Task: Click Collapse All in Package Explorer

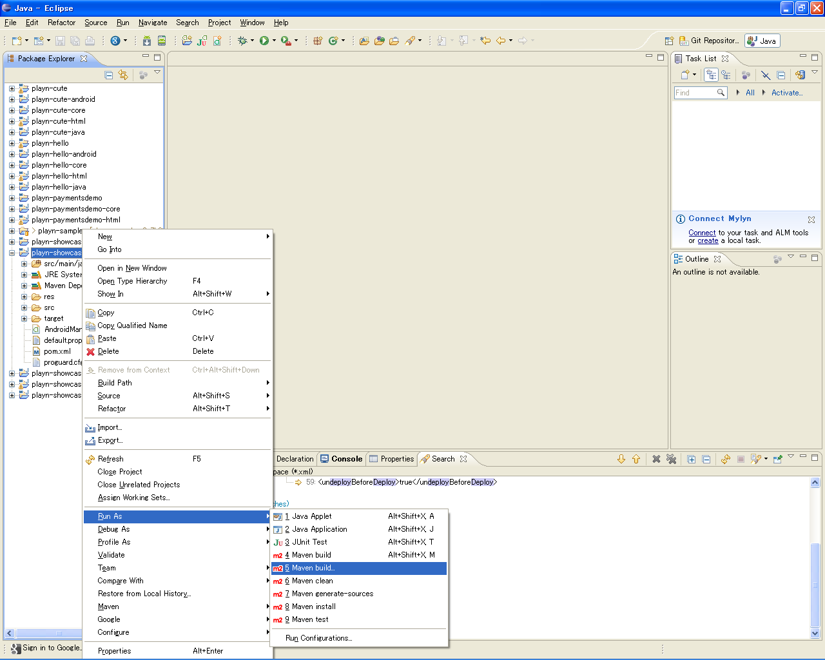Action: coord(109,75)
